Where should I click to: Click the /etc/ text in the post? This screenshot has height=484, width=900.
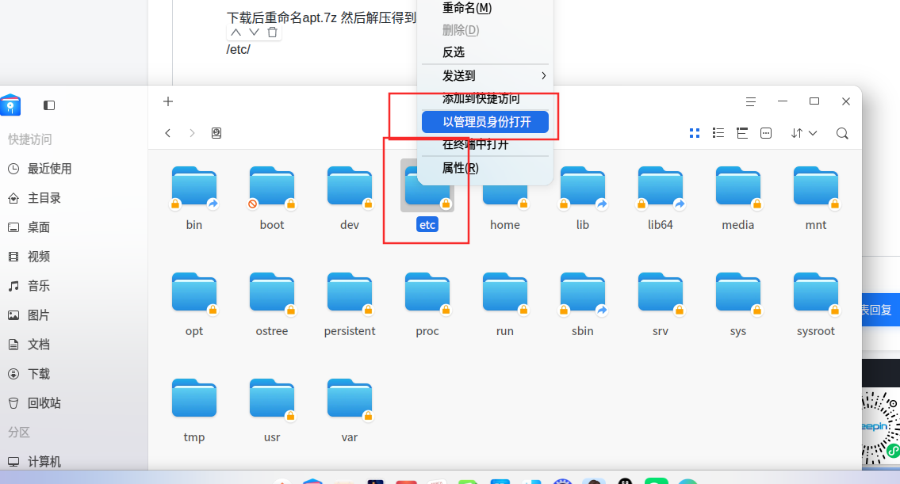[238, 49]
